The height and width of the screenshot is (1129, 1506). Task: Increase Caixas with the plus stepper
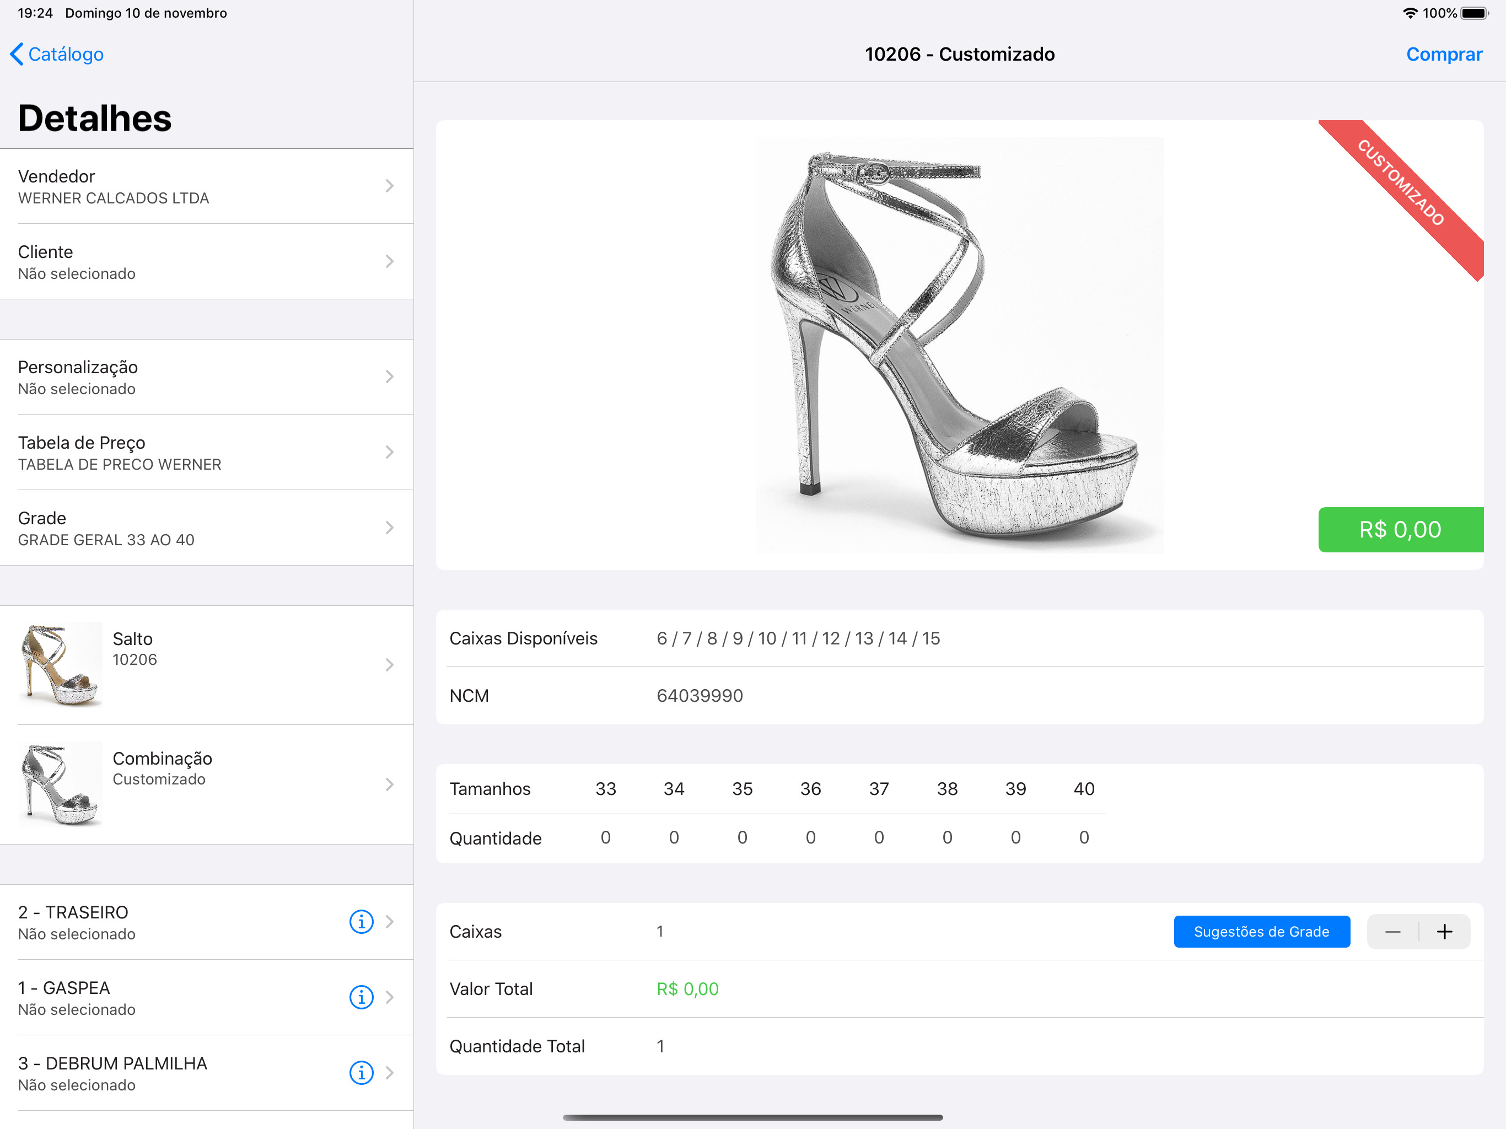click(x=1445, y=932)
